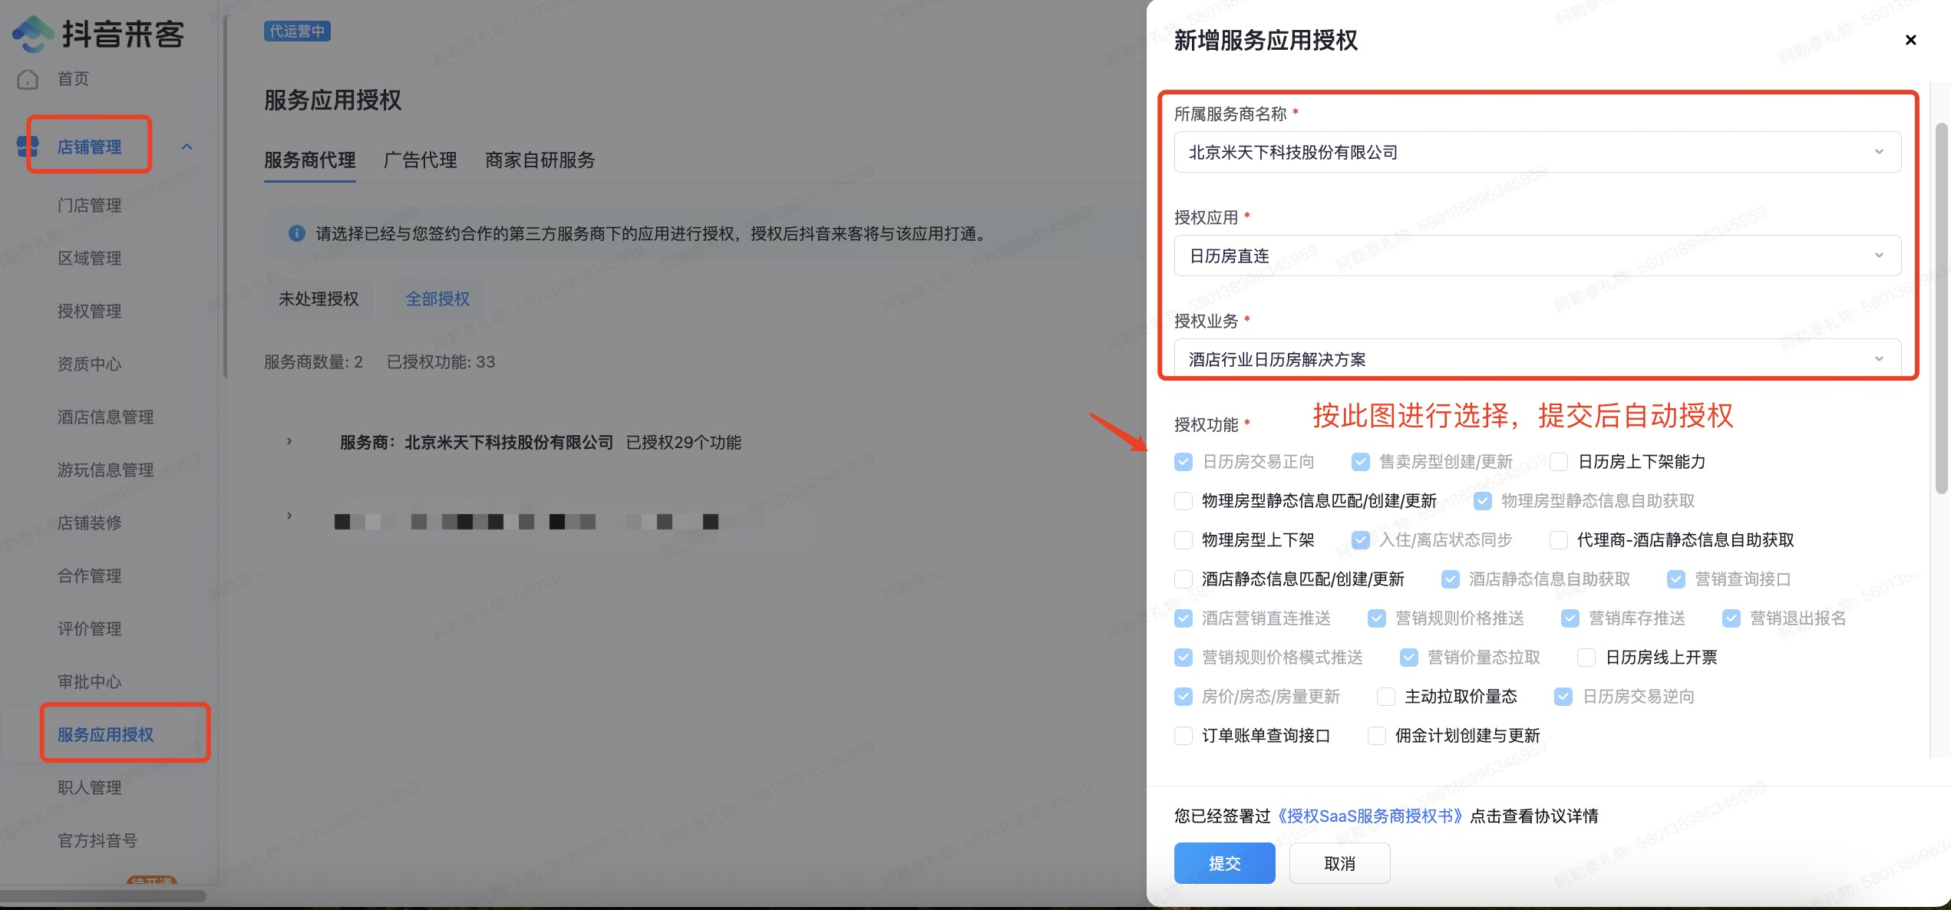1951x910 pixels.
Task: Expand the blurred second service provider row
Action: 289,516
